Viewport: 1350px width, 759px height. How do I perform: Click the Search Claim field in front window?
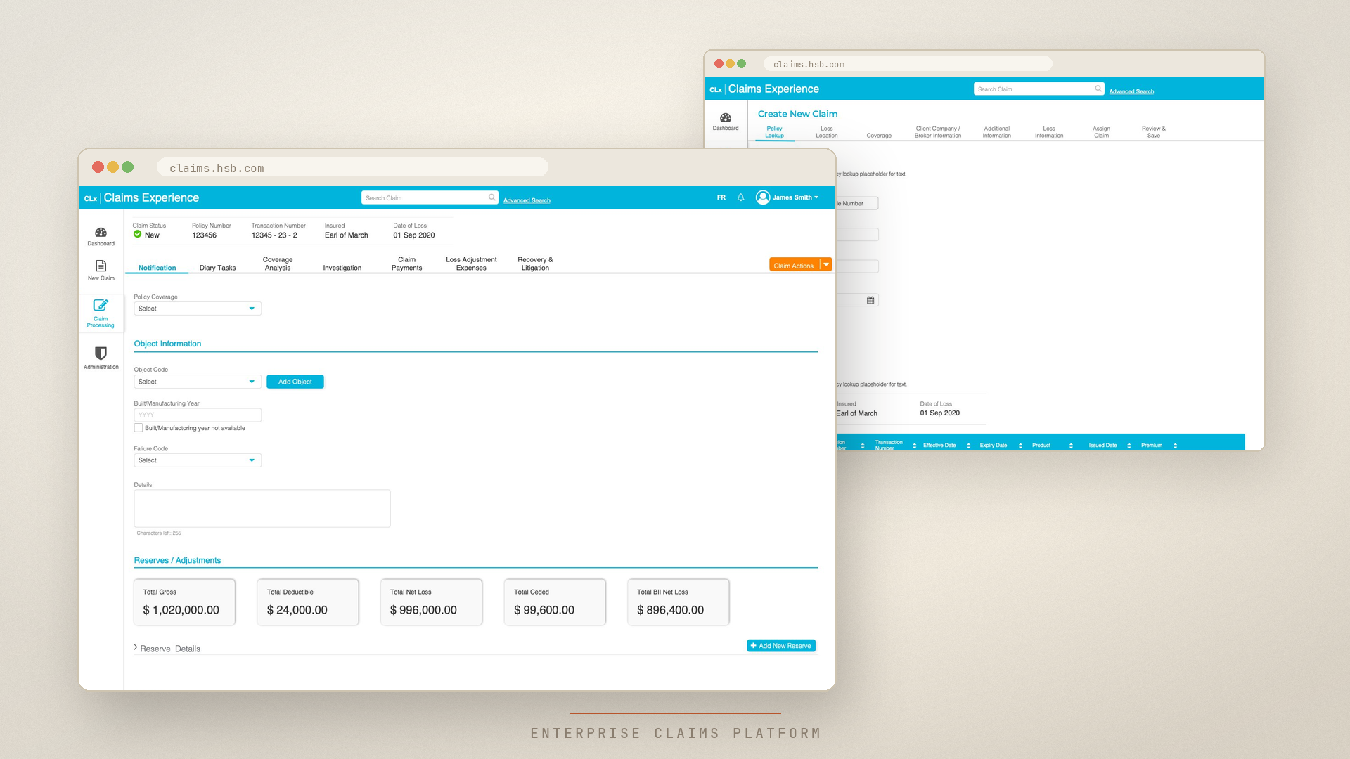(430, 197)
